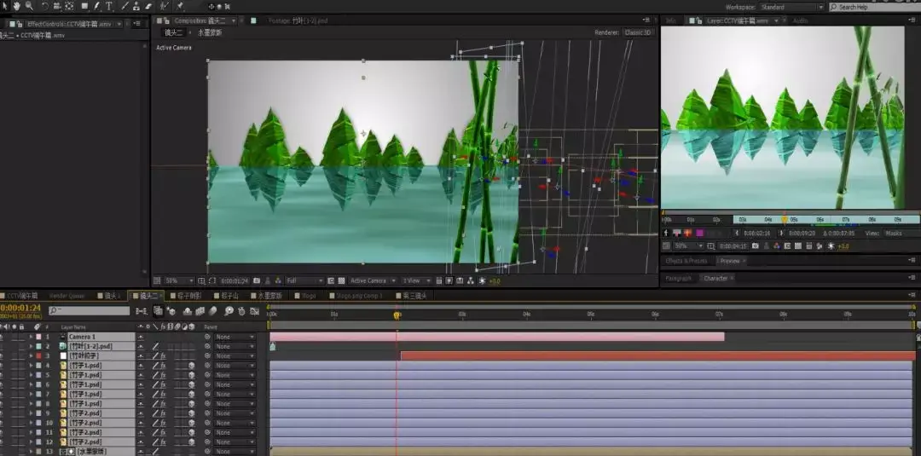Take snapshot in Composition viewer
This screenshot has width=921, height=456.
[x=257, y=280]
